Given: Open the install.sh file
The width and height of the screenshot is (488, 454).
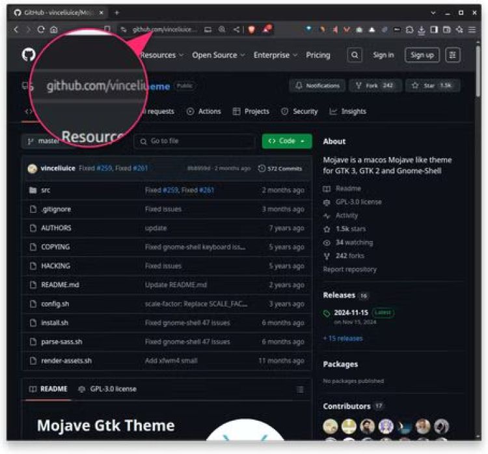Looking at the screenshot, I should 55,322.
